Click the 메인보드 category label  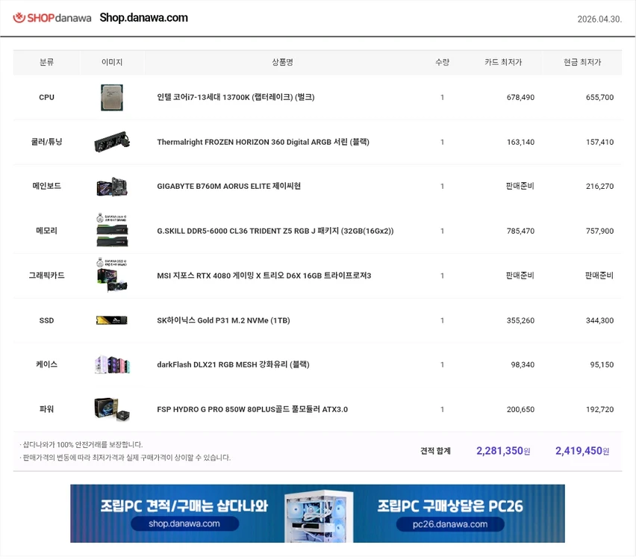[x=46, y=186]
